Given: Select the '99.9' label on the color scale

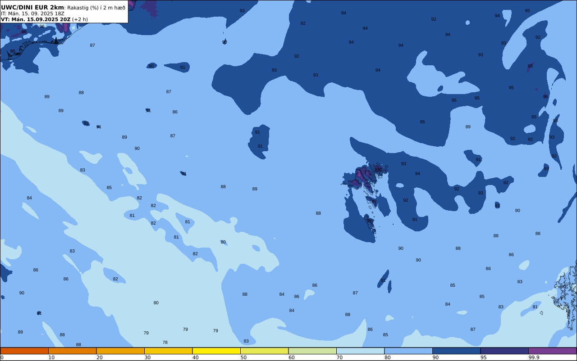Looking at the screenshot, I should [534, 357].
